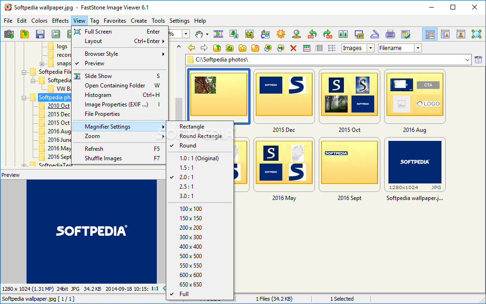Image resolution: width=486 pixels, height=304 pixels.
Task: Start slideshow from the filmstrip toolbar icon
Action: click(x=218, y=34)
